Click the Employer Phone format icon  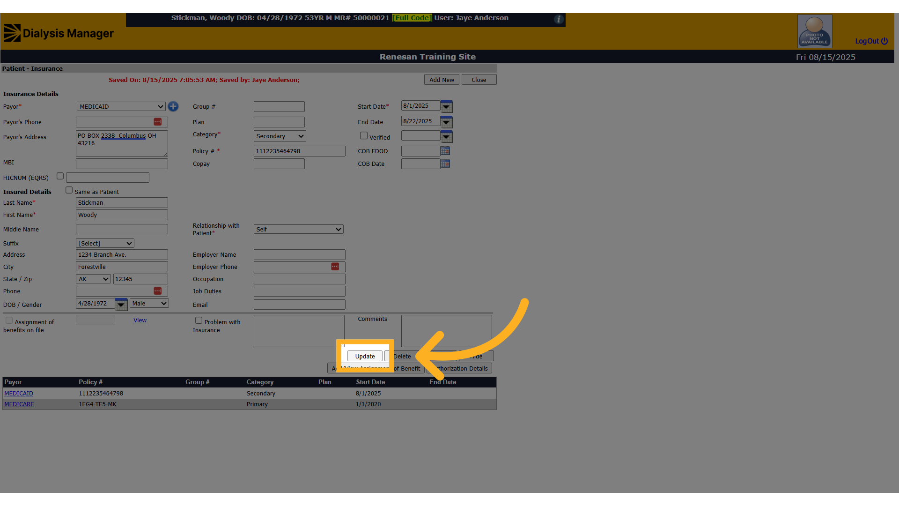[335, 267]
